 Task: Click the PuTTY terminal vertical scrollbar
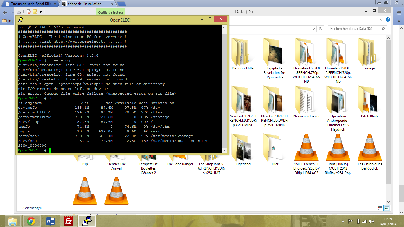(x=224, y=89)
